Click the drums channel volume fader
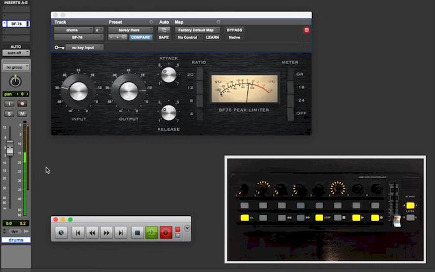435x272 pixels. (x=10, y=148)
